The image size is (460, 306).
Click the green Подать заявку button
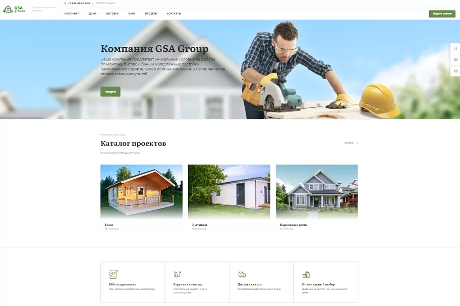442,14
